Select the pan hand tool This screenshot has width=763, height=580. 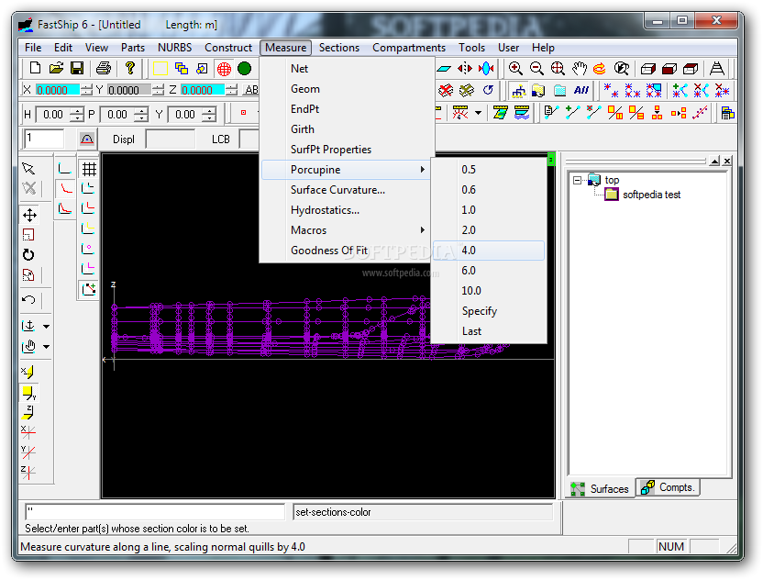(579, 68)
